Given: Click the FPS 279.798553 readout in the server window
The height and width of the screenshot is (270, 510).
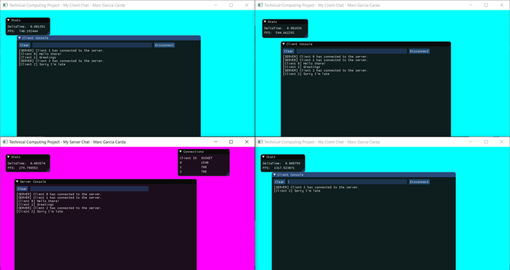Looking at the screenshot, I should click(x=23, y=168).
